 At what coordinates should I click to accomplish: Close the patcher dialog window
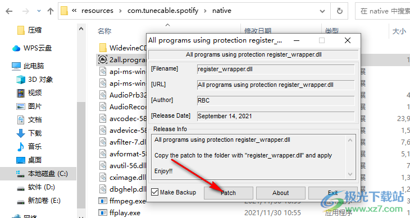pos(348,40)
